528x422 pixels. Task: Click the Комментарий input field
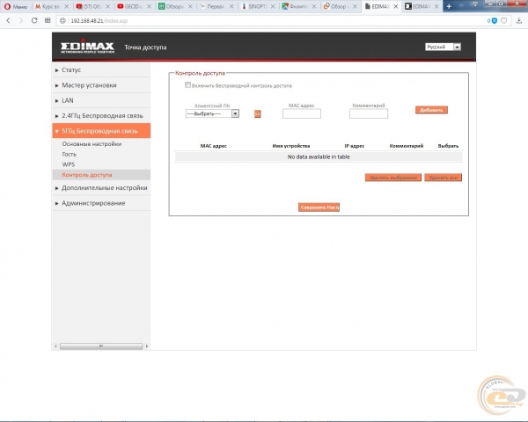coord(369,113)
